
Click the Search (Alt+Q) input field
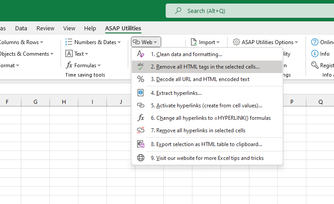pos(250,11)
